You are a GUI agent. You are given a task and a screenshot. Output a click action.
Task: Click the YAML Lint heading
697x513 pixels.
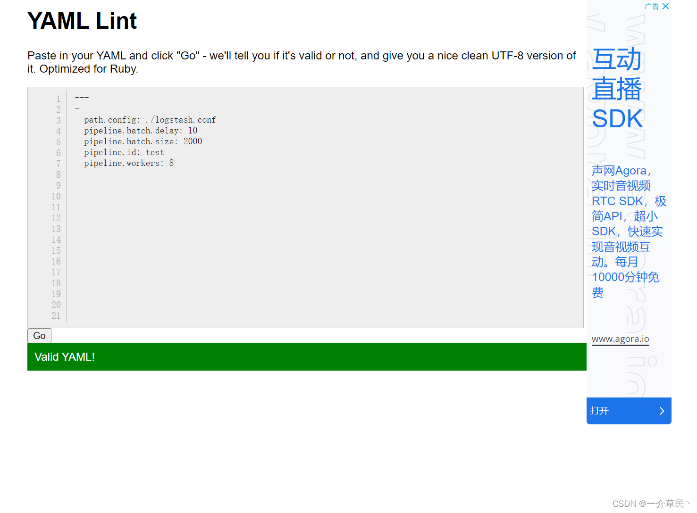point(82,21)
